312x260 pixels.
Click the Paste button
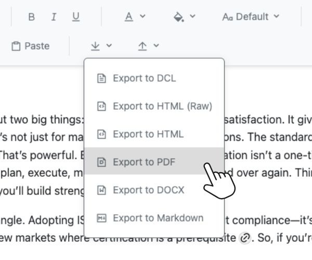31,46
